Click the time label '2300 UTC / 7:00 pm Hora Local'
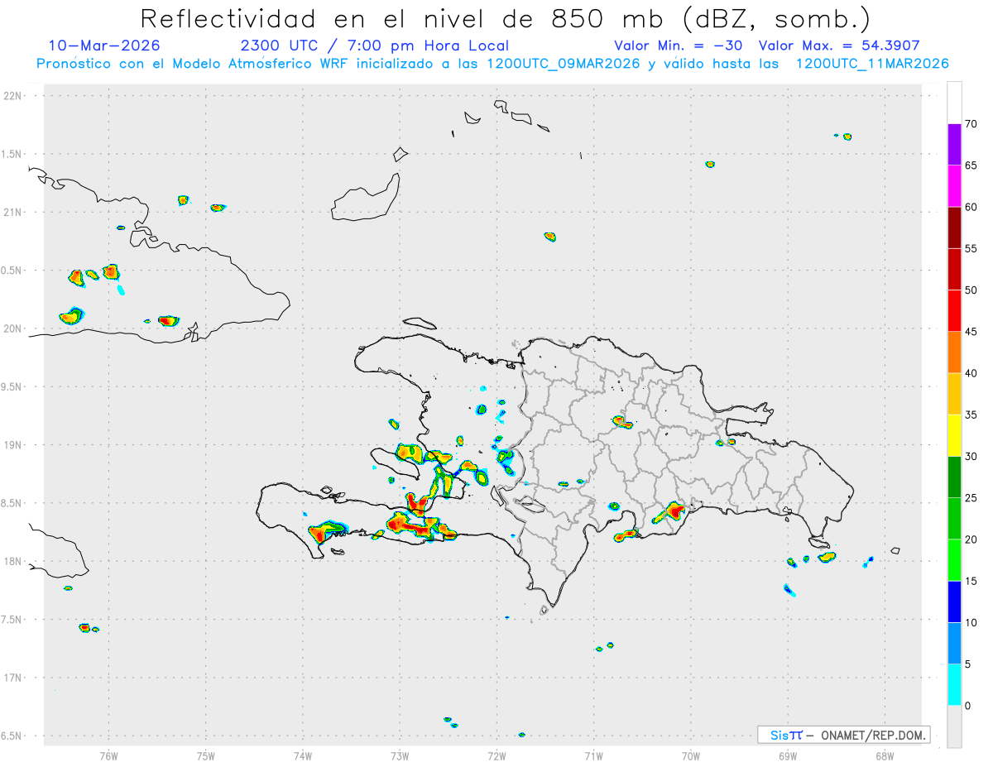 [375, 46]
